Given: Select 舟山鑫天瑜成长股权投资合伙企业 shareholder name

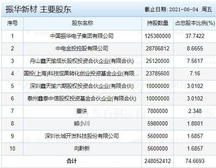Looking at the screenshot, I should pyautogui.click(x=82, y=61).
